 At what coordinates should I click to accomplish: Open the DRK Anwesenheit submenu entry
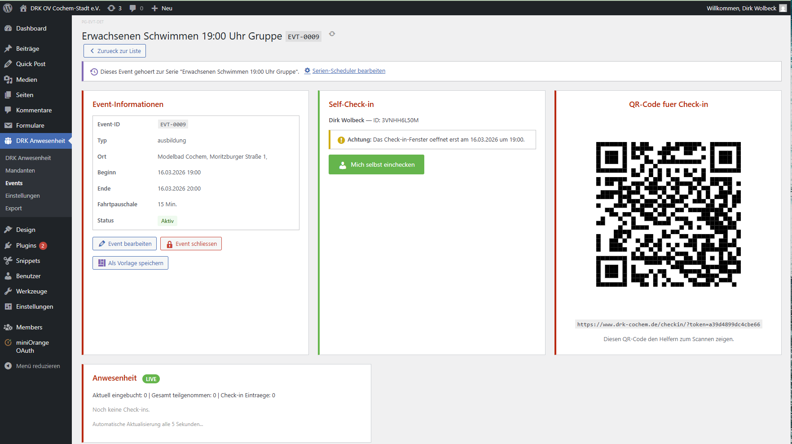pos(28,158)
